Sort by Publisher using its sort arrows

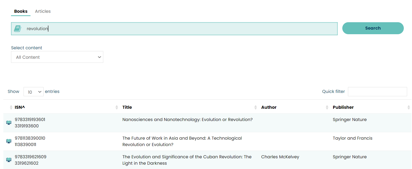[327, 107]
